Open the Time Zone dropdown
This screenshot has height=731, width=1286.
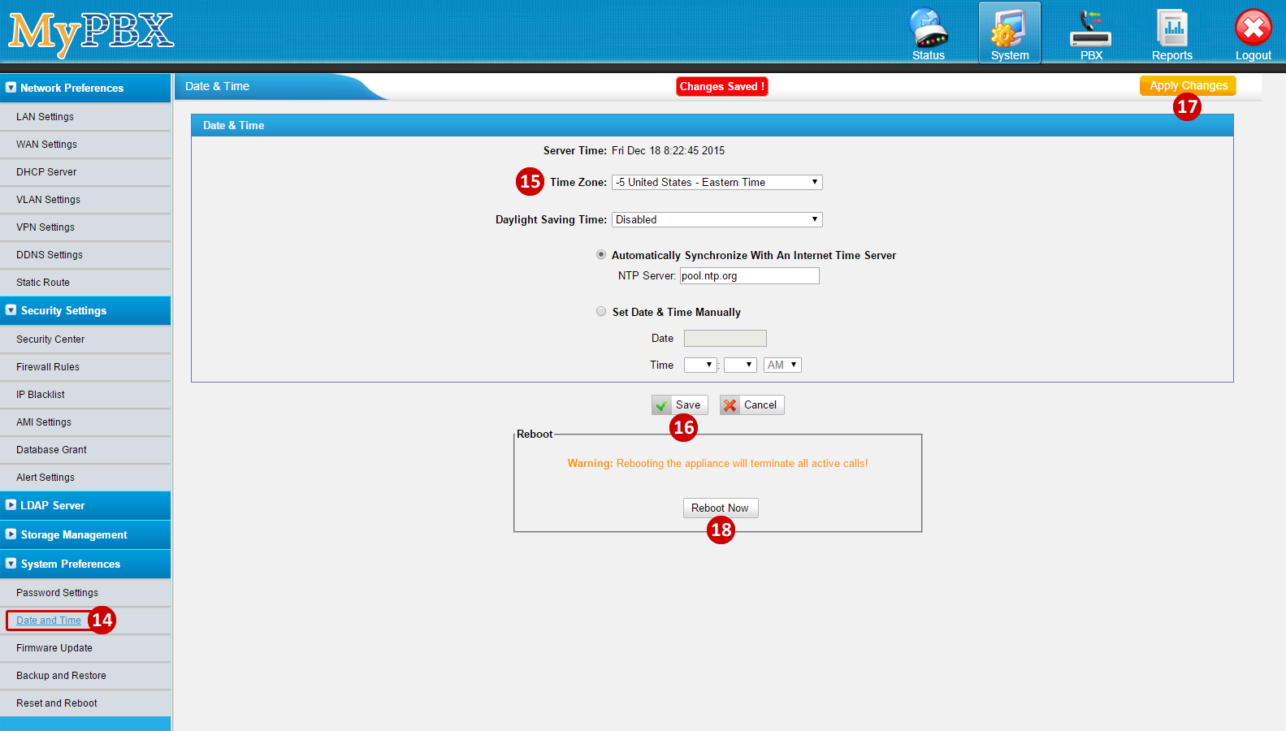(x=717, y=182)
